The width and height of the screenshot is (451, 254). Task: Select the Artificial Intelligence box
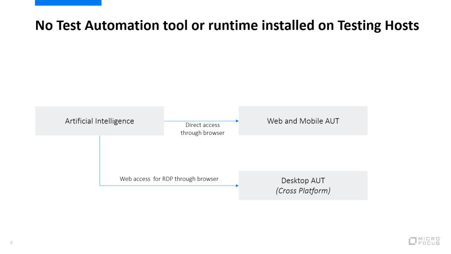(100, 121)
